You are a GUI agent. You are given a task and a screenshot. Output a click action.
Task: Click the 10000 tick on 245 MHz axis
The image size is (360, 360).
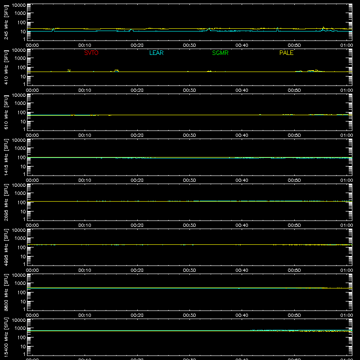19,5
